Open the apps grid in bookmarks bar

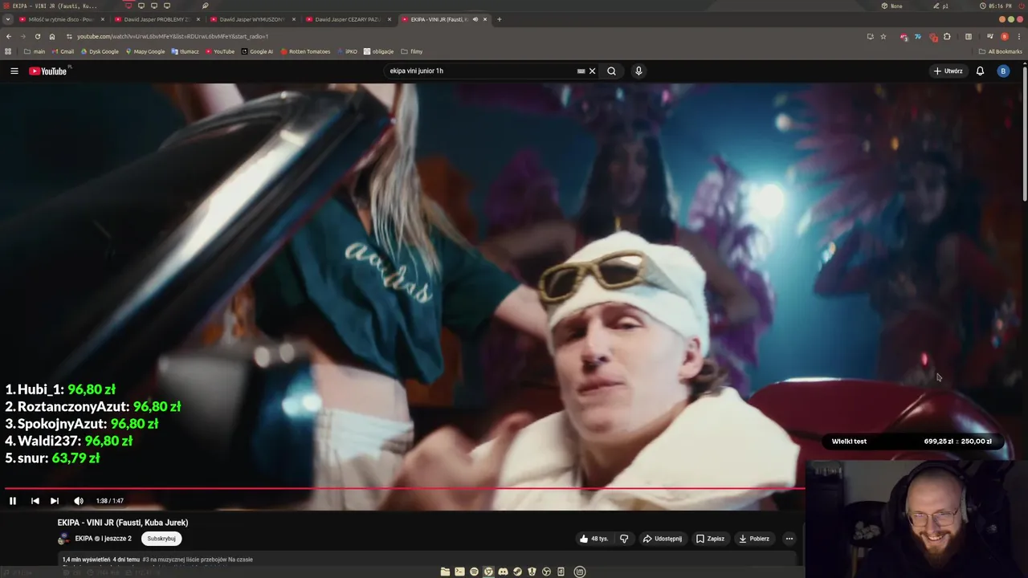tap(8, 51)
